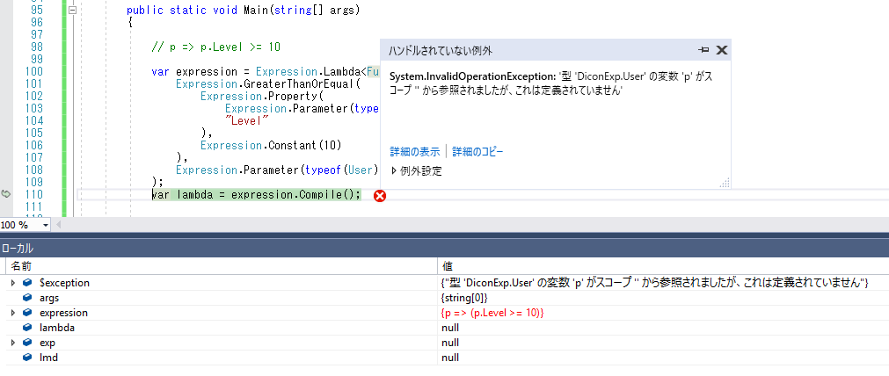The image size is (889, 376).
Task: Click the "Level" string literal
Action: point(246,120)
